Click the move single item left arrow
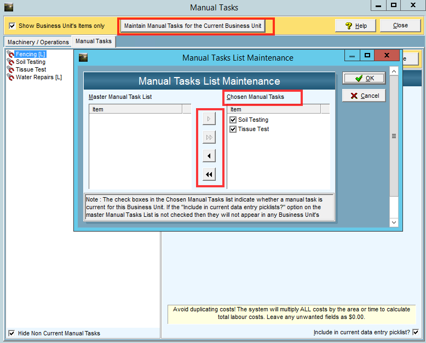Screen dimensions: 426x343 209,156
